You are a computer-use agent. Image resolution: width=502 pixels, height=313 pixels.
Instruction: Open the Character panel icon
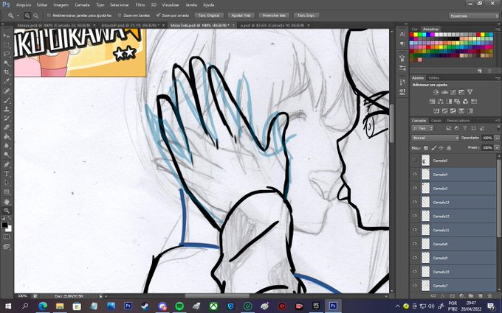point(402,34)
